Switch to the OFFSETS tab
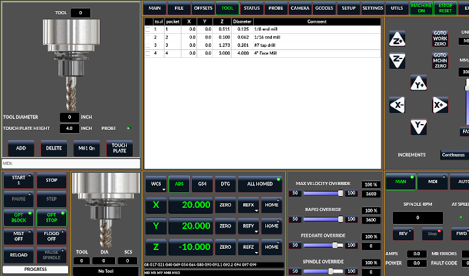 (x=203, y=8)
